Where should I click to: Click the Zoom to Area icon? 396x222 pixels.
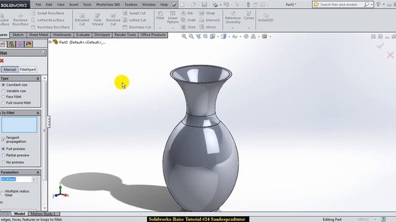click(x=191, y=36)
